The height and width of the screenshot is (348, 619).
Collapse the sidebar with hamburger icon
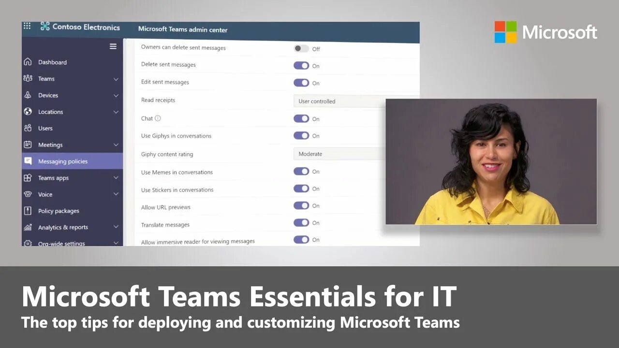click(113, 46)
